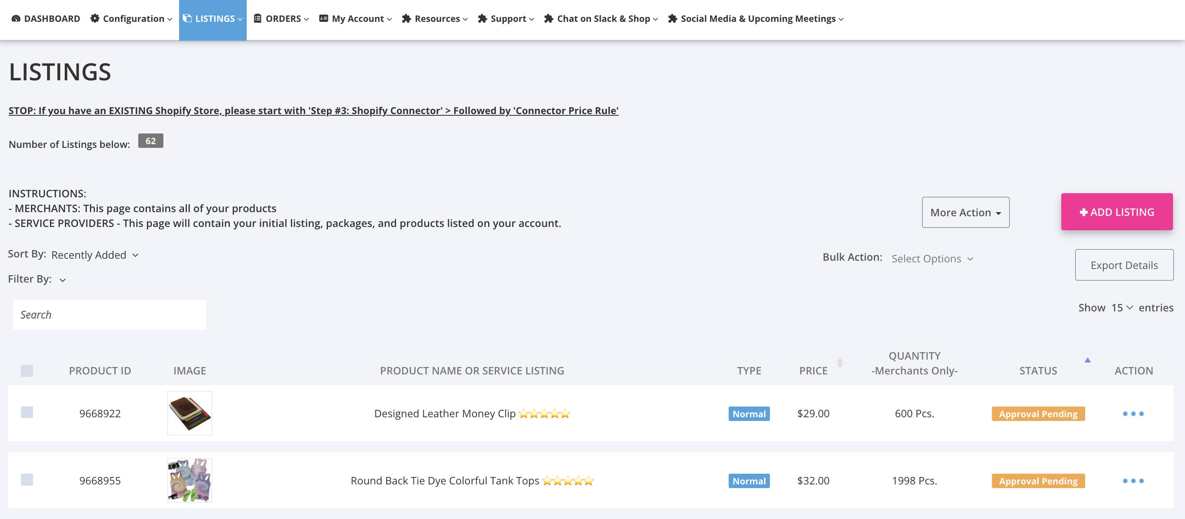The image size is (1185, 519).
Task: Click the 62 listings count badge
Action: 151,141
